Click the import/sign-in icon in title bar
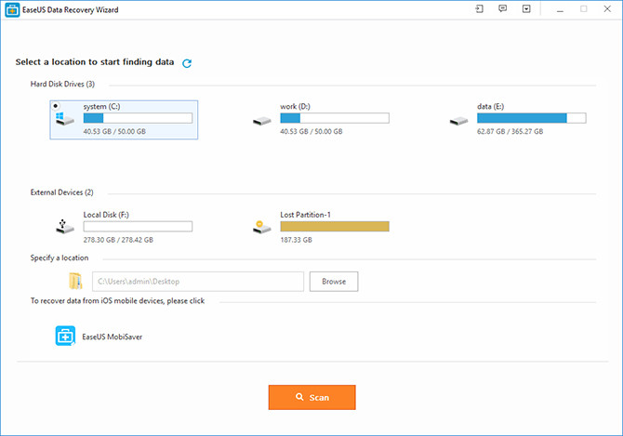This screenshot has width=623, height=436. pyautogui.click(x=479, y=9)
